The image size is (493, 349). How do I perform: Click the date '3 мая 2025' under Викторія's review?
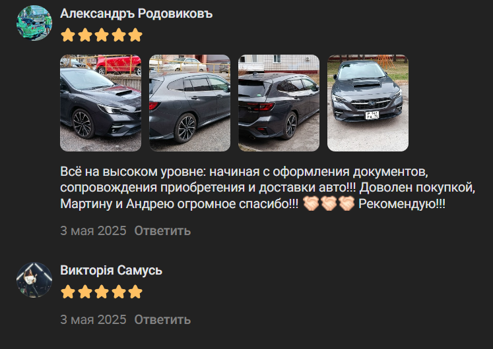(x=93, y=320)
